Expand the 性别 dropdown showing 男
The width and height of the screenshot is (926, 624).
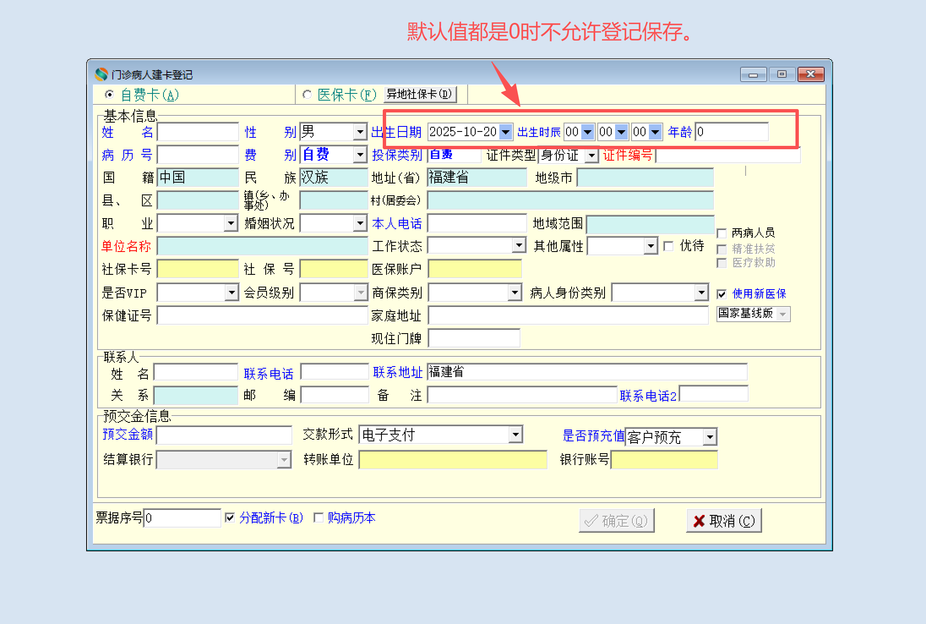360,132
